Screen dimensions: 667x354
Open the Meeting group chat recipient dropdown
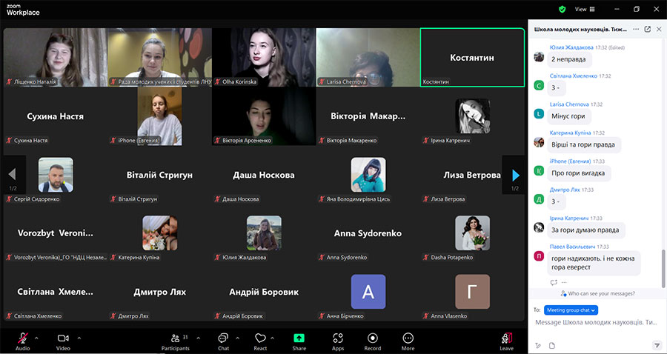571,310
